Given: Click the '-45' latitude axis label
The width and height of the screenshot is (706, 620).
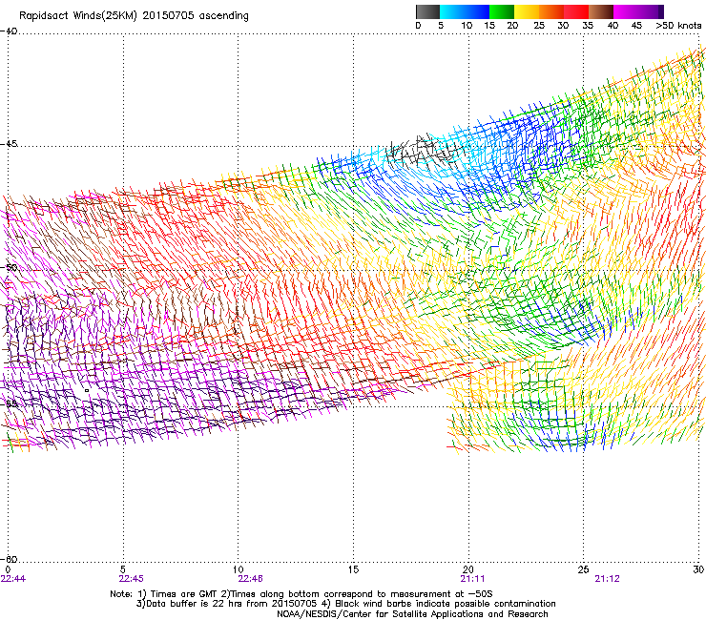Looking at the screenshot, I should [x=9, y=144].
